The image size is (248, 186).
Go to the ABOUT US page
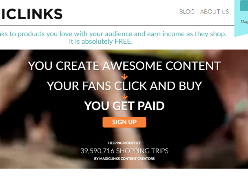point(215,12)
